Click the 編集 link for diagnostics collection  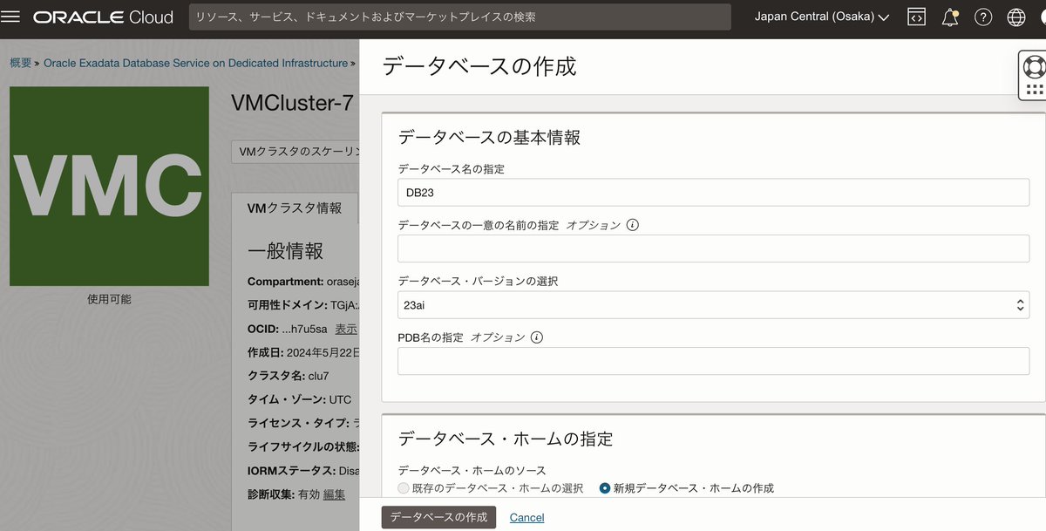tap(334, 494)
